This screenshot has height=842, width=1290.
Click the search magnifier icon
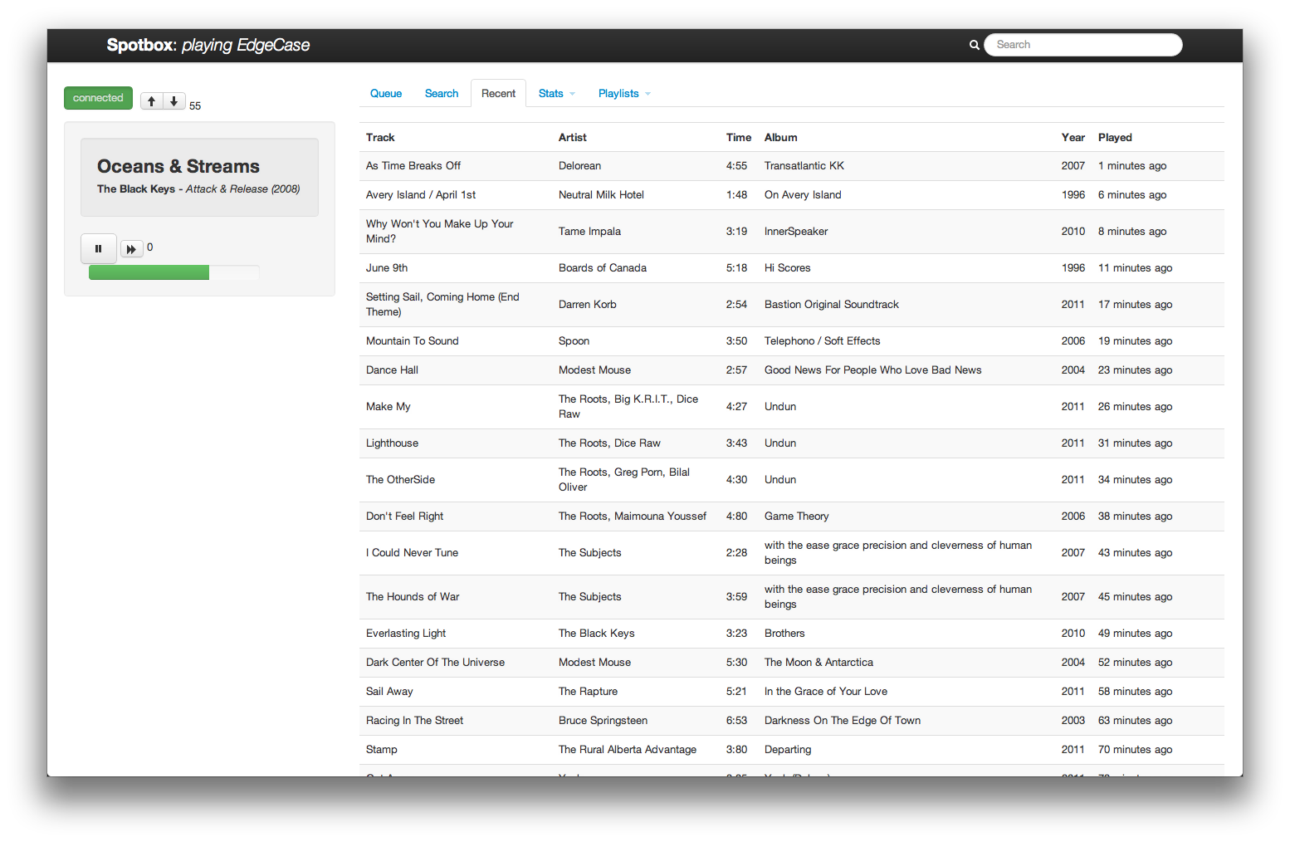[x=975, y=45]
